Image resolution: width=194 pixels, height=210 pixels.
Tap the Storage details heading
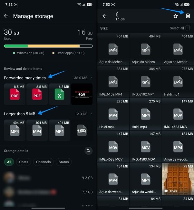pyautogui.click(x=16, y=151)
